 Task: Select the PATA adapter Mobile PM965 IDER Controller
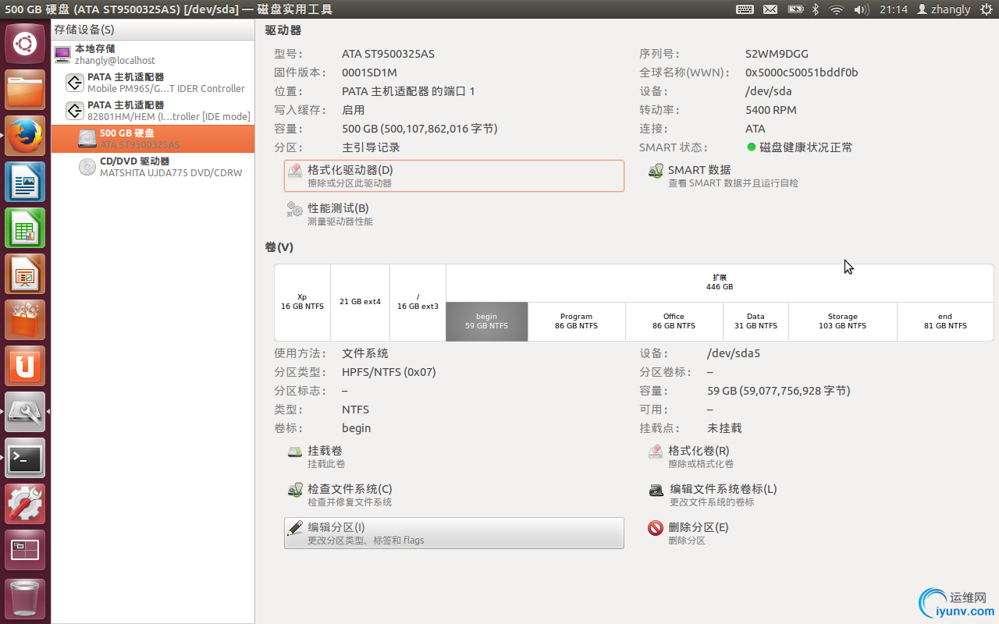(x=153, y=83)
